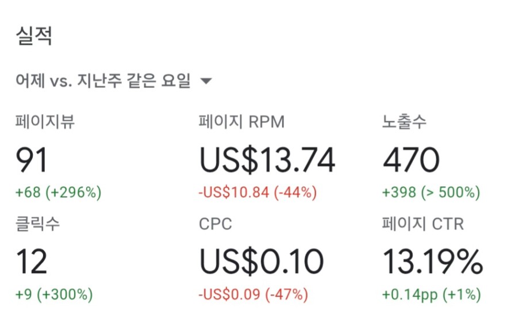Image resolution: width=511 pixels, height=330 pixels.
Task: Click the +398 (> 500%) change indicator
Action: (x=431, y=192)
